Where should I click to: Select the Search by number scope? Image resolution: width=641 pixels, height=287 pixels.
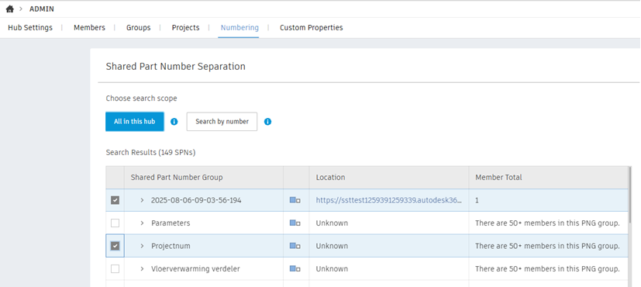coord(222,122)
